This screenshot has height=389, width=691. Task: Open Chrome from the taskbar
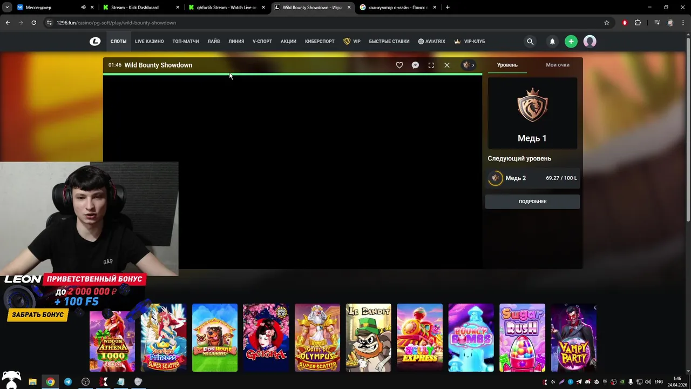click(50, 382)
